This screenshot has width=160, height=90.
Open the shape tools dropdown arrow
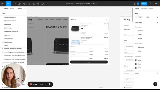coord(21,4)
